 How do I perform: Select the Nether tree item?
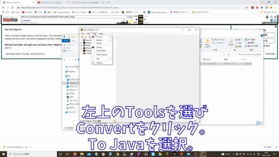click(x=88, y=51)
